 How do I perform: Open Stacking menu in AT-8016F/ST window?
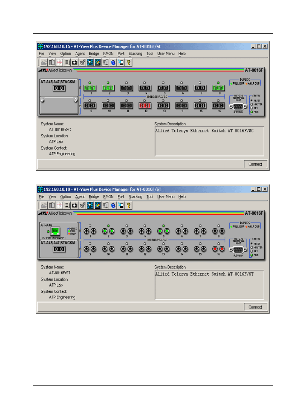(135, 197)
